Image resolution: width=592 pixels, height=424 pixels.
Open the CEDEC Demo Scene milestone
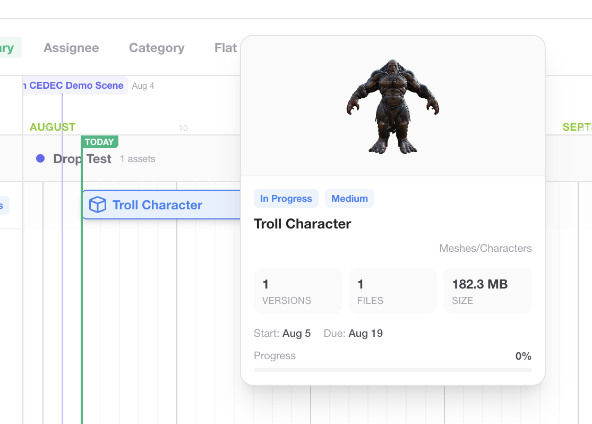click(x=75, y=86)
